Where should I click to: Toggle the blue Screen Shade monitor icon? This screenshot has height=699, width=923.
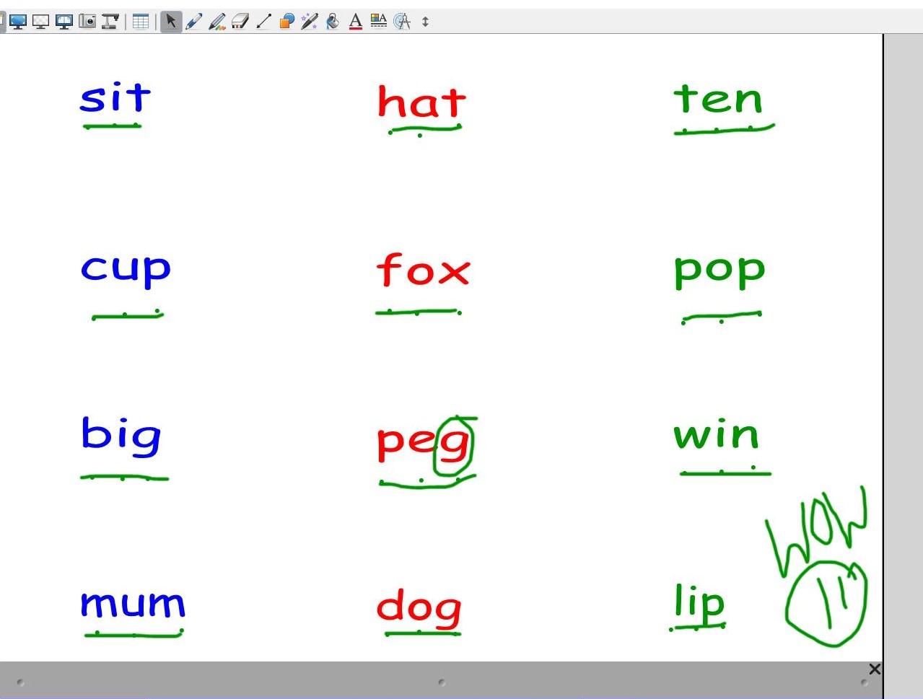pyautogui.click(x=18, y=22)
